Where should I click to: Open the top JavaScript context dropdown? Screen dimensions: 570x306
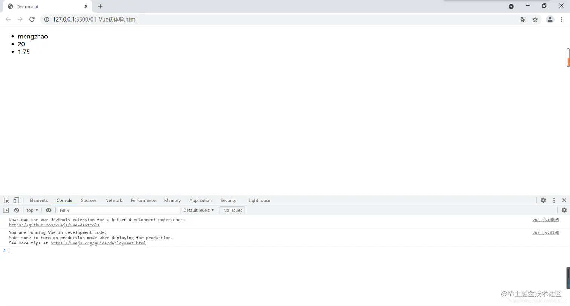coord(32,210)
